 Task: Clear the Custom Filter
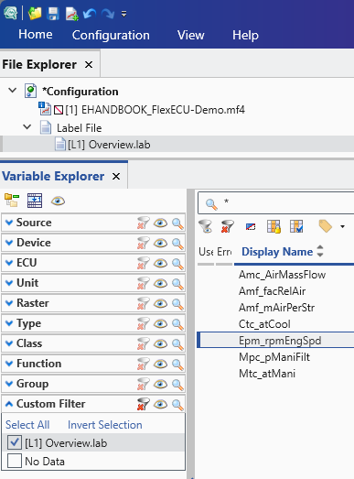pos(143,405)
